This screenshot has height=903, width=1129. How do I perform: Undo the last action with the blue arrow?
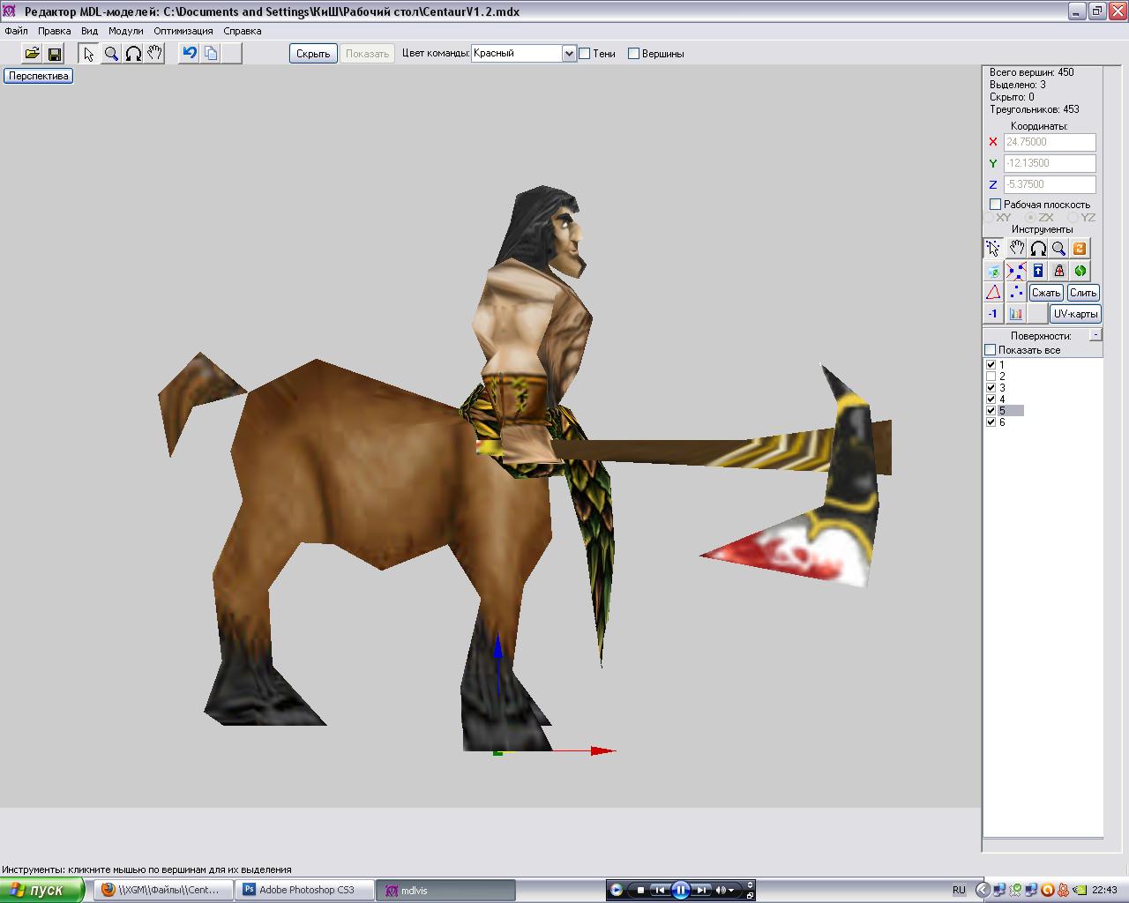(x=189, y=53)
